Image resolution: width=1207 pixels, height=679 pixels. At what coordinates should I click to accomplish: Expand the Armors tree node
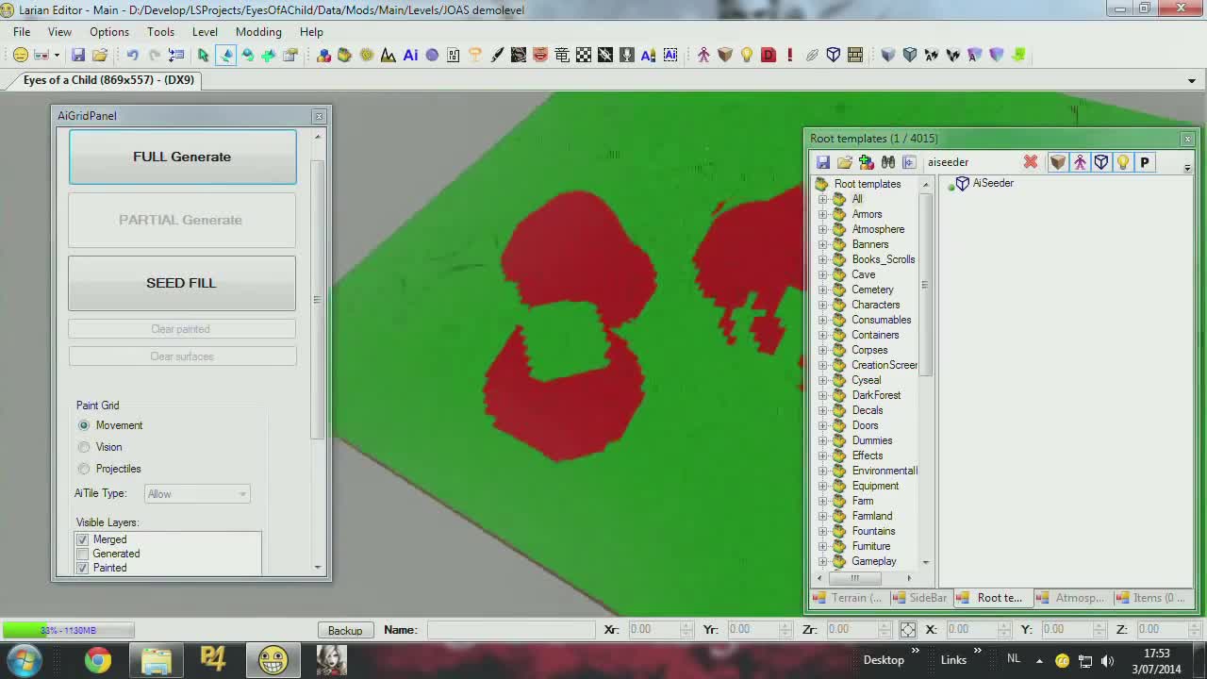(x=822, y=214)
